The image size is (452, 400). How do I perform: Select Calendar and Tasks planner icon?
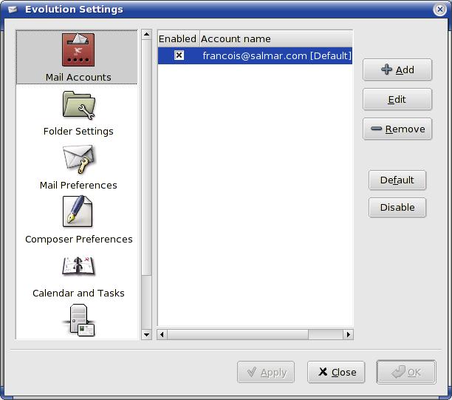(x=78, y=265)
